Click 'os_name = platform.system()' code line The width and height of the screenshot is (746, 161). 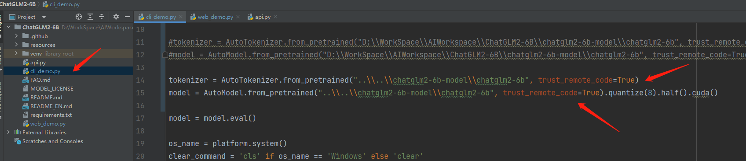click(227, 143)
